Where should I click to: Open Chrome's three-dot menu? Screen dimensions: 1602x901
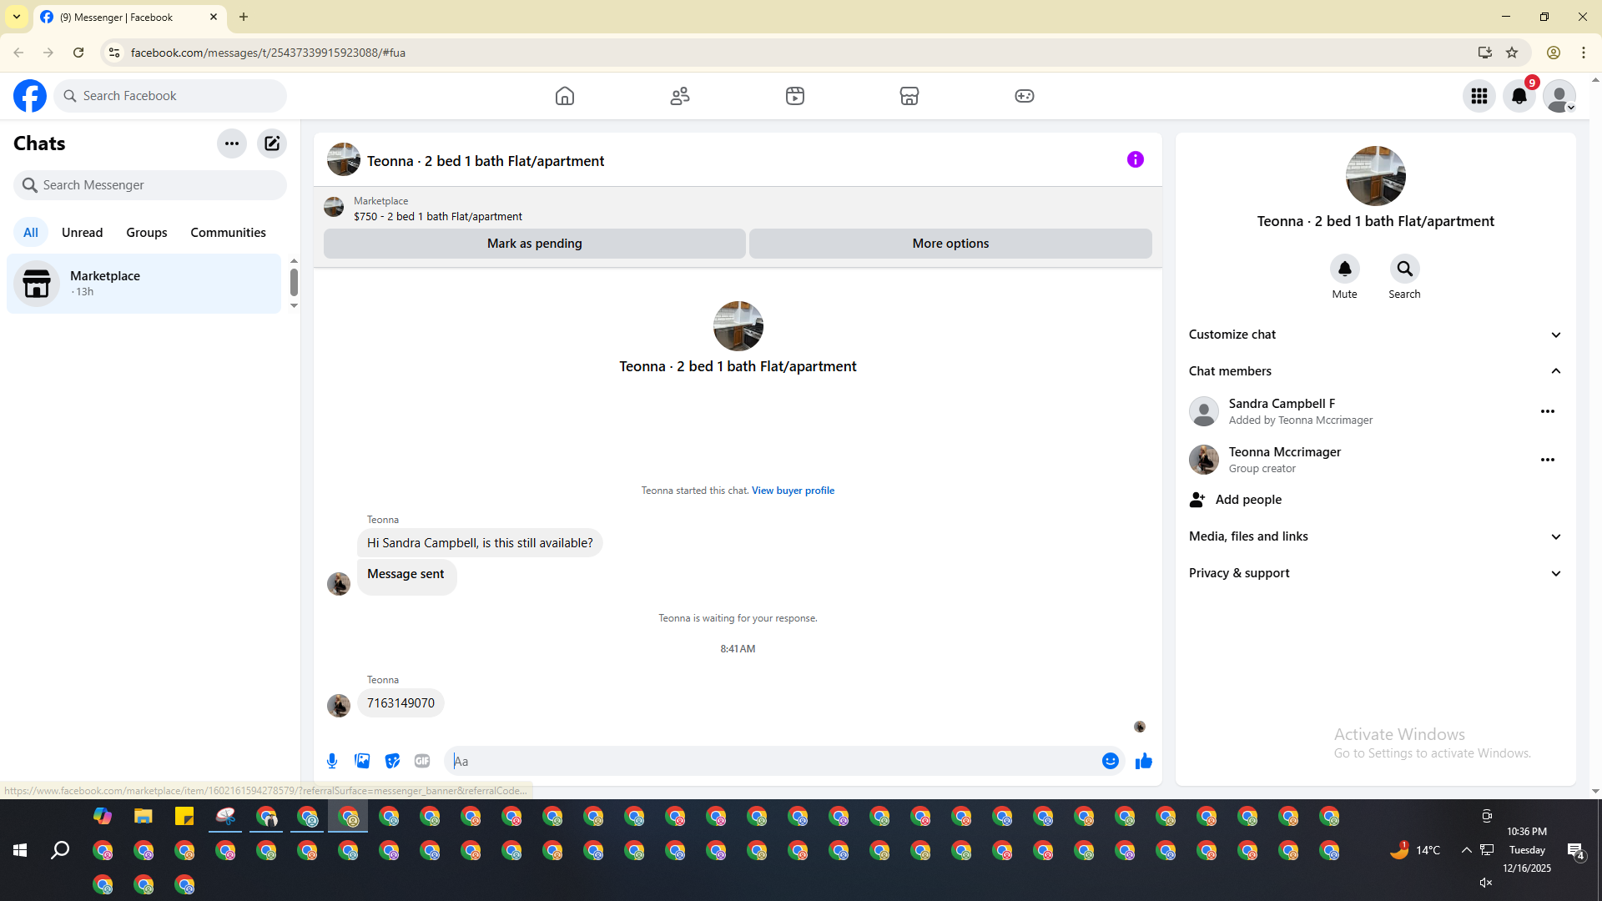1584,53
